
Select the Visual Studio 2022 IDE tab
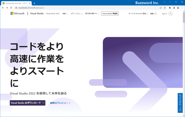click(17, 3)
